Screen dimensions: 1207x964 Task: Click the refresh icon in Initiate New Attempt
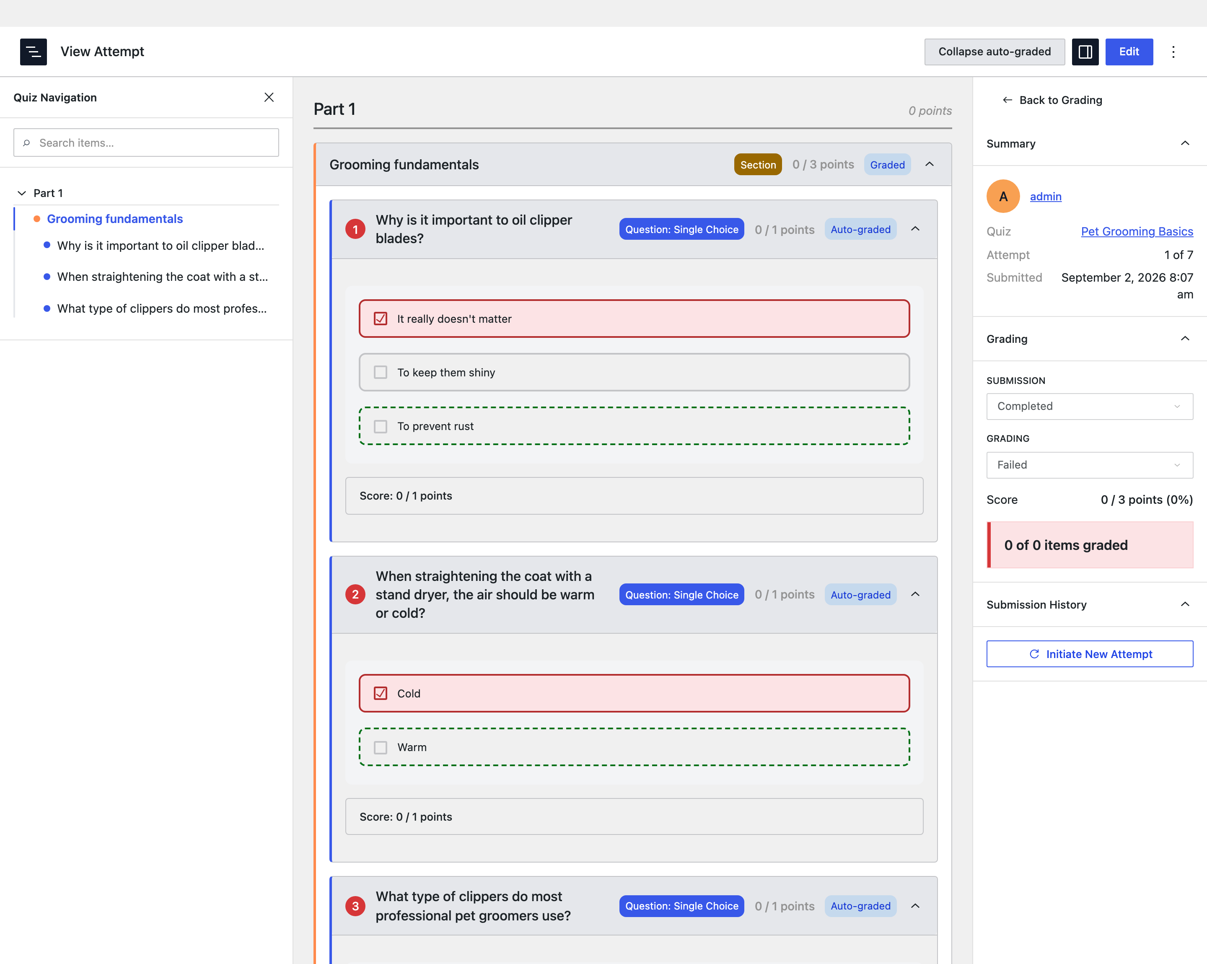[1034, 654]
